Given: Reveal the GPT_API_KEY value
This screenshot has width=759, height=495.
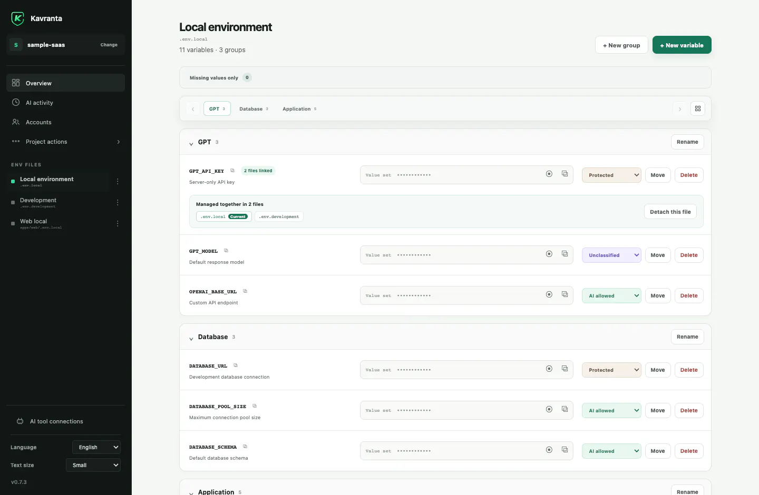Looking at the screenshot, I should tap(549, 174).
